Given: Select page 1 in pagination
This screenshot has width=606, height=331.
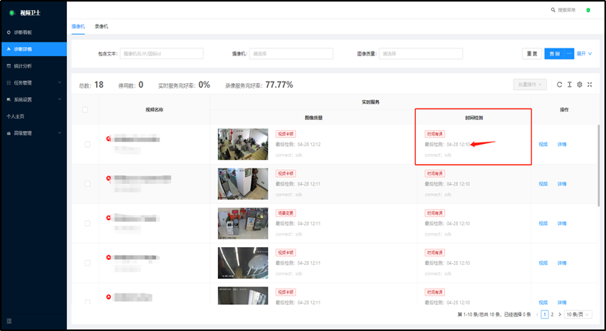Looking at the screenshot, I should (544, 315).
